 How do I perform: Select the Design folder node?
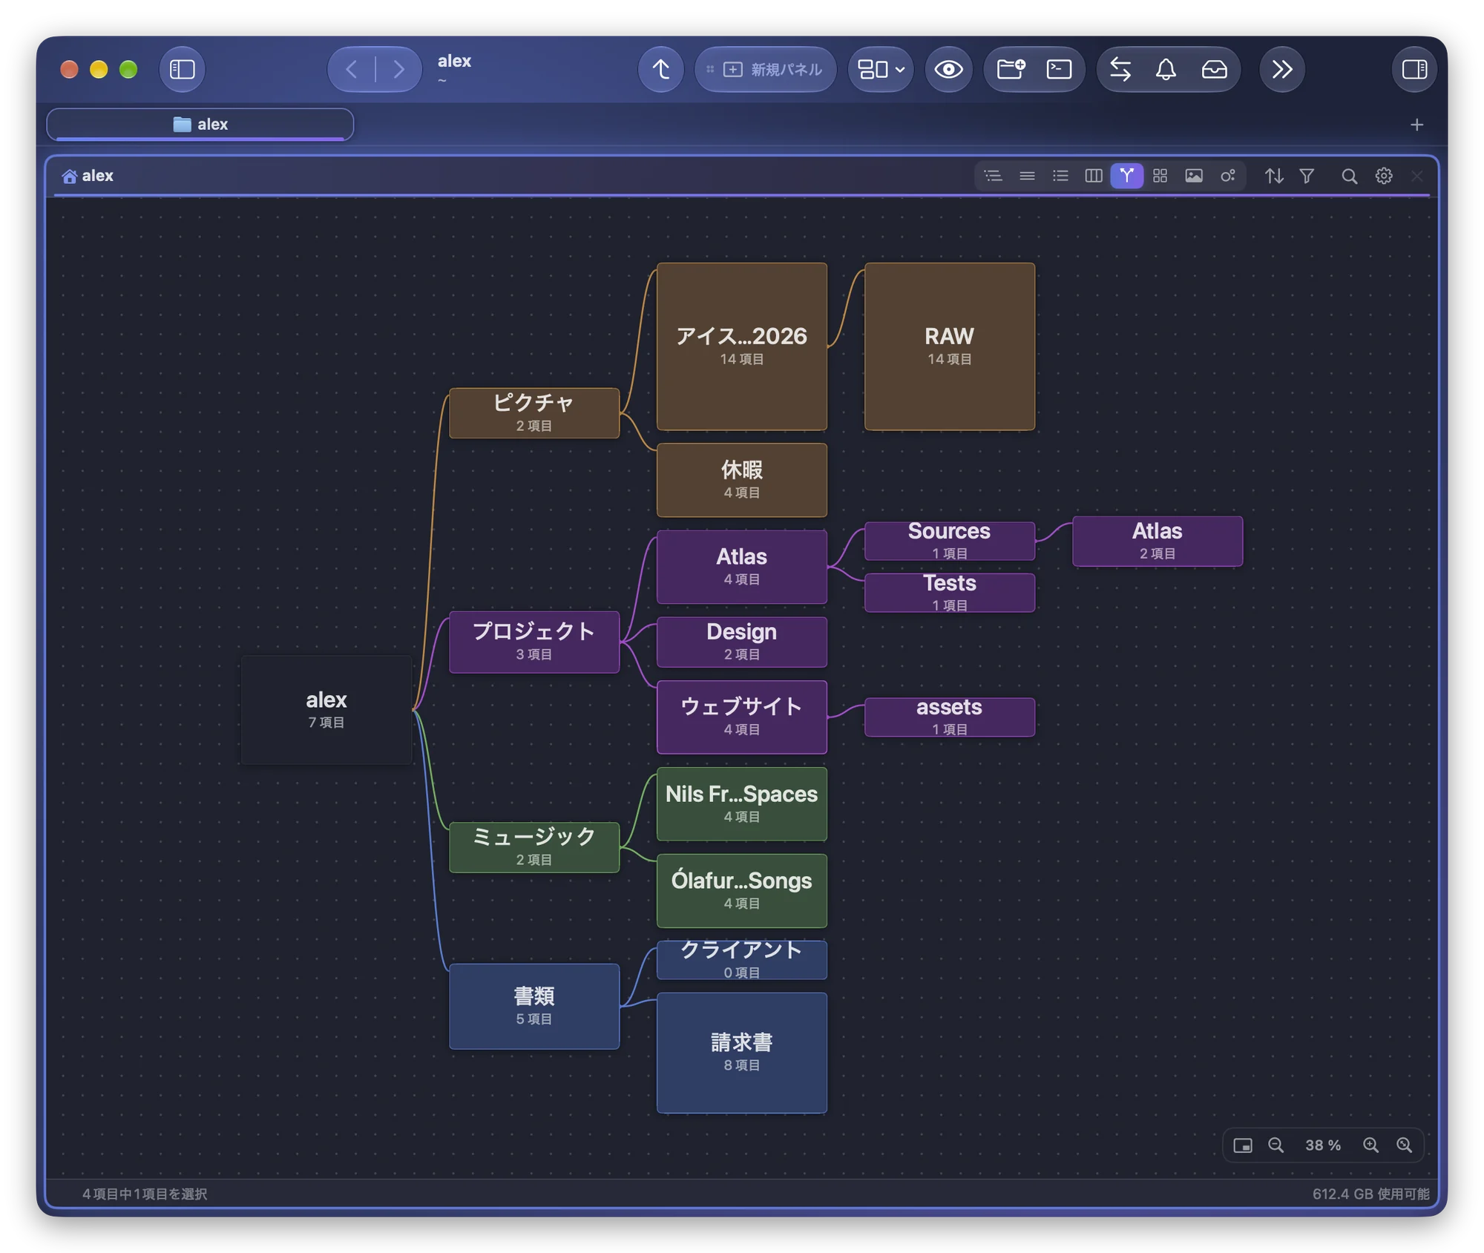741,642
